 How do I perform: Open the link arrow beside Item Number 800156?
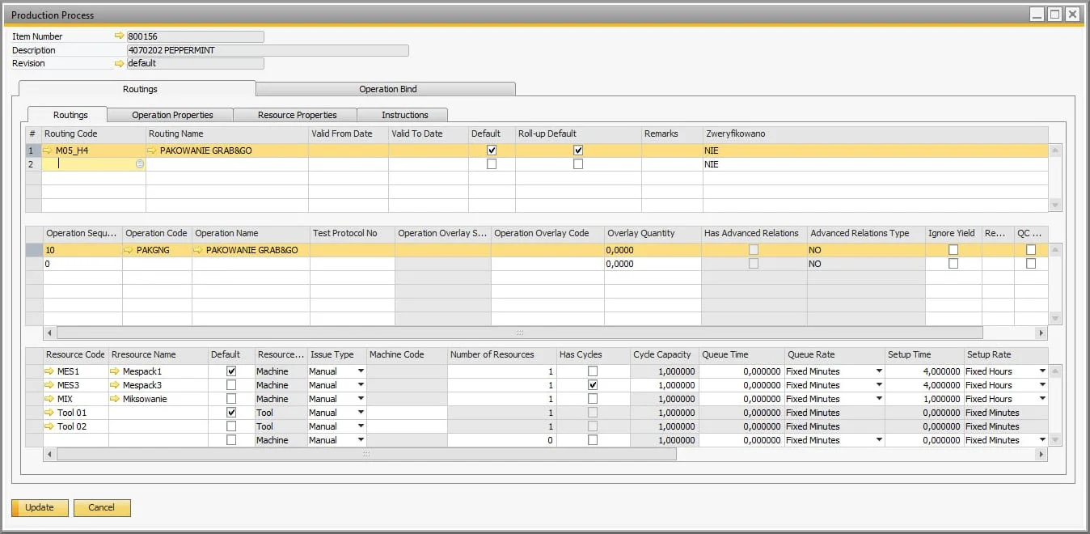click(120, 36)
